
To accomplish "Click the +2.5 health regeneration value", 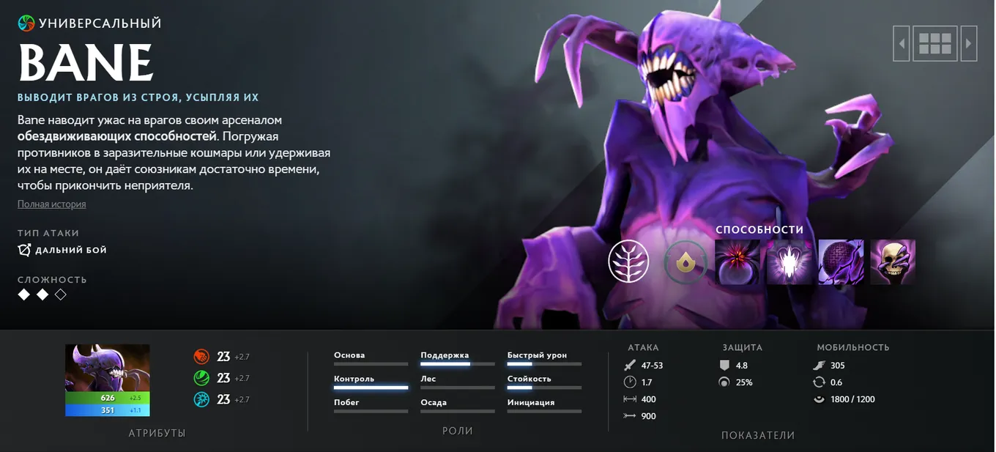I will click(x=135, y=398).
